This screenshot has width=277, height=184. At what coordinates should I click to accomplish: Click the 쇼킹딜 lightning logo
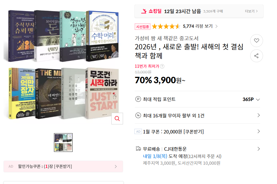coord(144,11)
